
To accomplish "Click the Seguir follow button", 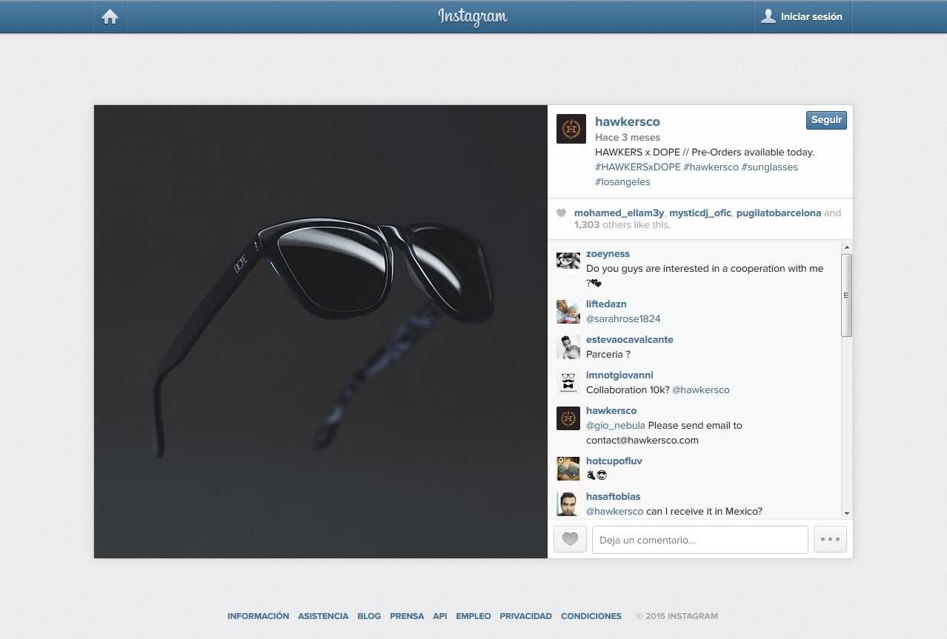I will tap(826, 120).
